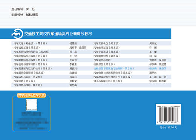
Task: Select 汽车电器与空调系统检修（第2版） title
Action: (113, 73)
